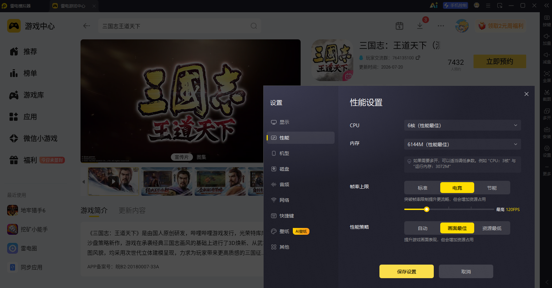552x288 pixels.
Task: Select the 自动 performance strategy
Action: point(423,228)
